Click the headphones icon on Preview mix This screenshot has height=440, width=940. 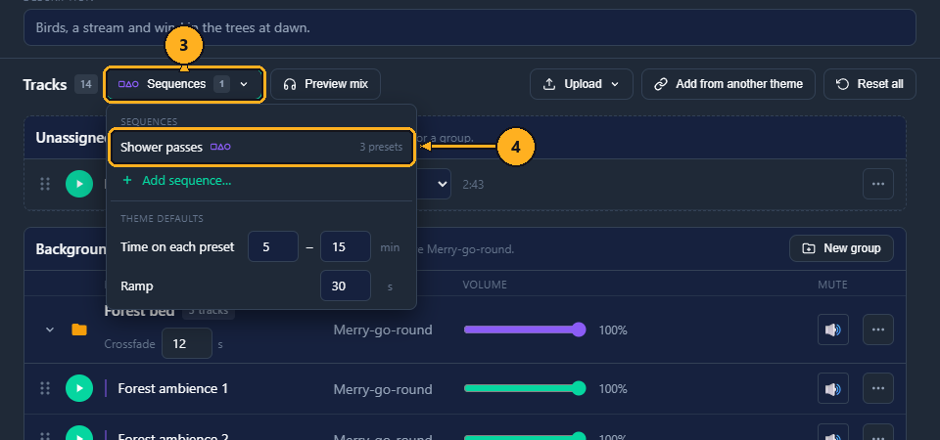click(290, 84)
